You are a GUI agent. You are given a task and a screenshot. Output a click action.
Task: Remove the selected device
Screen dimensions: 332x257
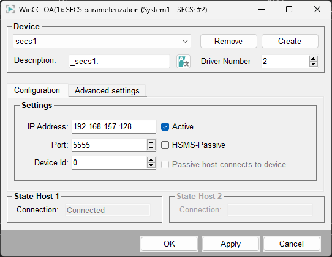pos(228,41)
